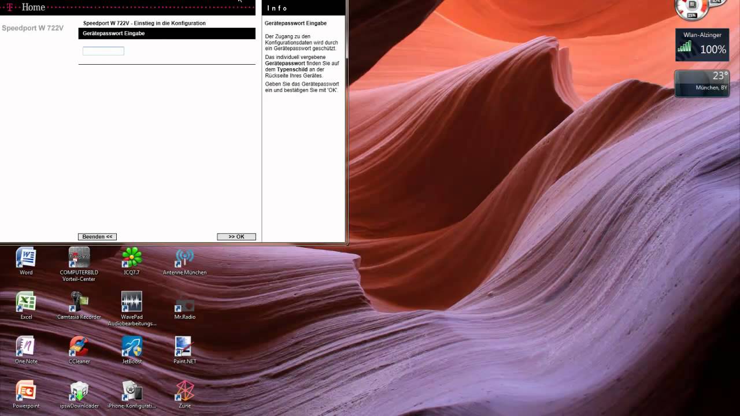Screen dimensions: 740x416
Task: Click the Gerätepasswort input field
Action: pyautogui.click(x=103, y=51)
